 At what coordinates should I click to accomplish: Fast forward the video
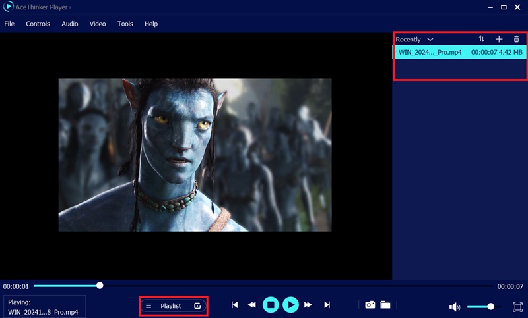pyautogui.click(x=308, y=305)
